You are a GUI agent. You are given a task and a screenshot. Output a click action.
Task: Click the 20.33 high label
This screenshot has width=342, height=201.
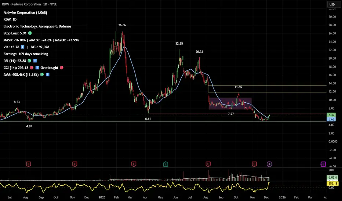pos(199,52)
